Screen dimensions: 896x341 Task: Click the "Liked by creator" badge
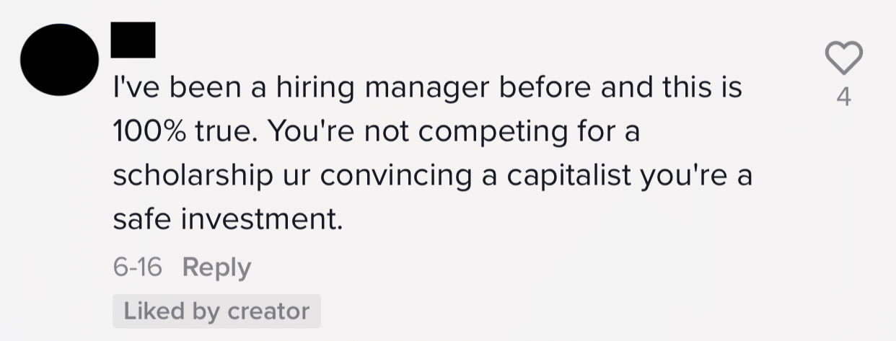[216, 311]
